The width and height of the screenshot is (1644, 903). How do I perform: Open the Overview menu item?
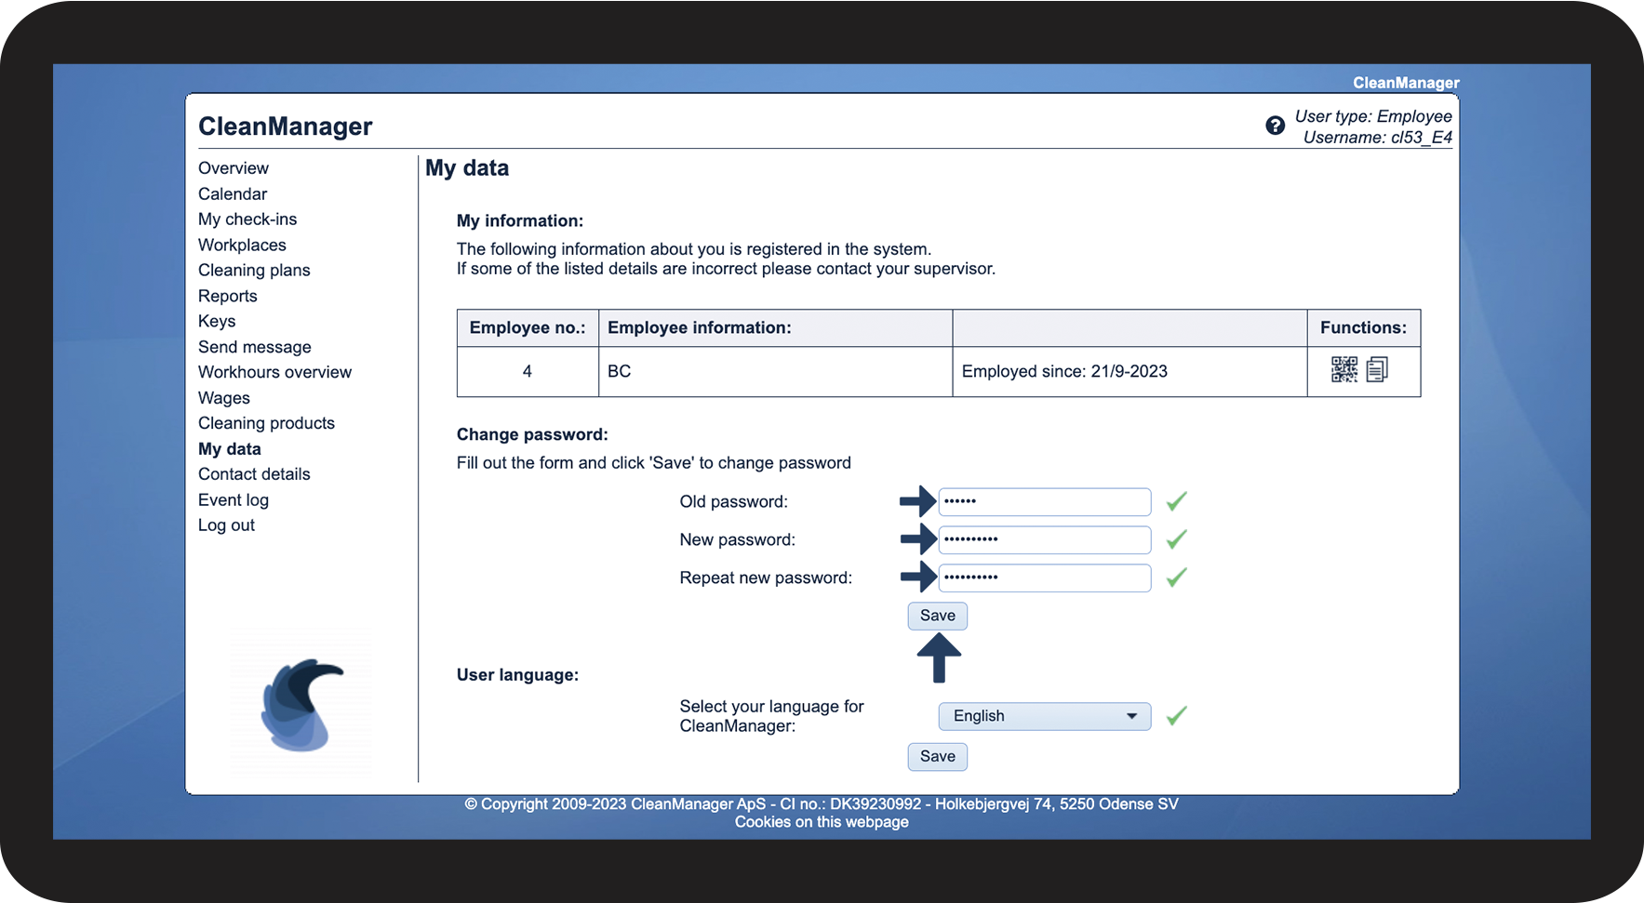233,168
